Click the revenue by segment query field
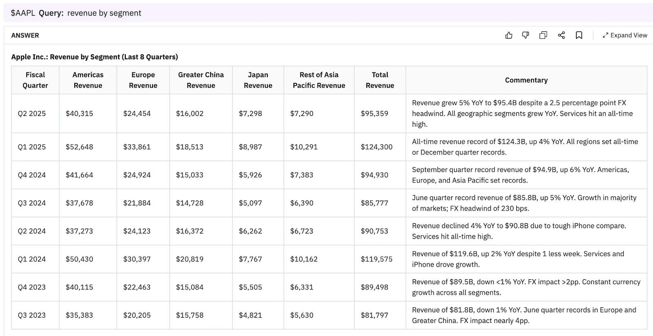The image size is (653, 336). tap(104, 13)
